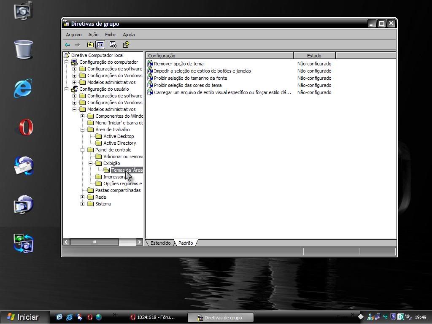
Task: Click policy icon next to 'Remover opção de tema'
Action: (150, 64)
